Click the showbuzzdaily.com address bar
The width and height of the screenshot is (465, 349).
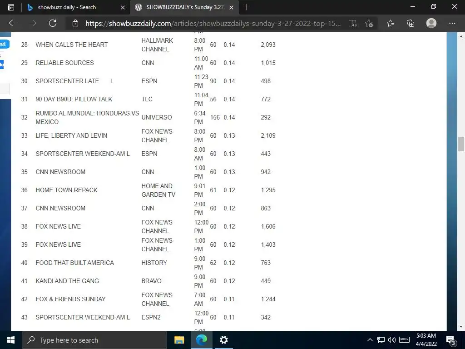click(x=213, y=24)
